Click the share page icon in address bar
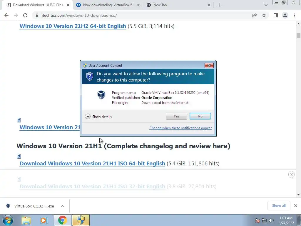Screen dimensions: 301x226 [255, 15]
